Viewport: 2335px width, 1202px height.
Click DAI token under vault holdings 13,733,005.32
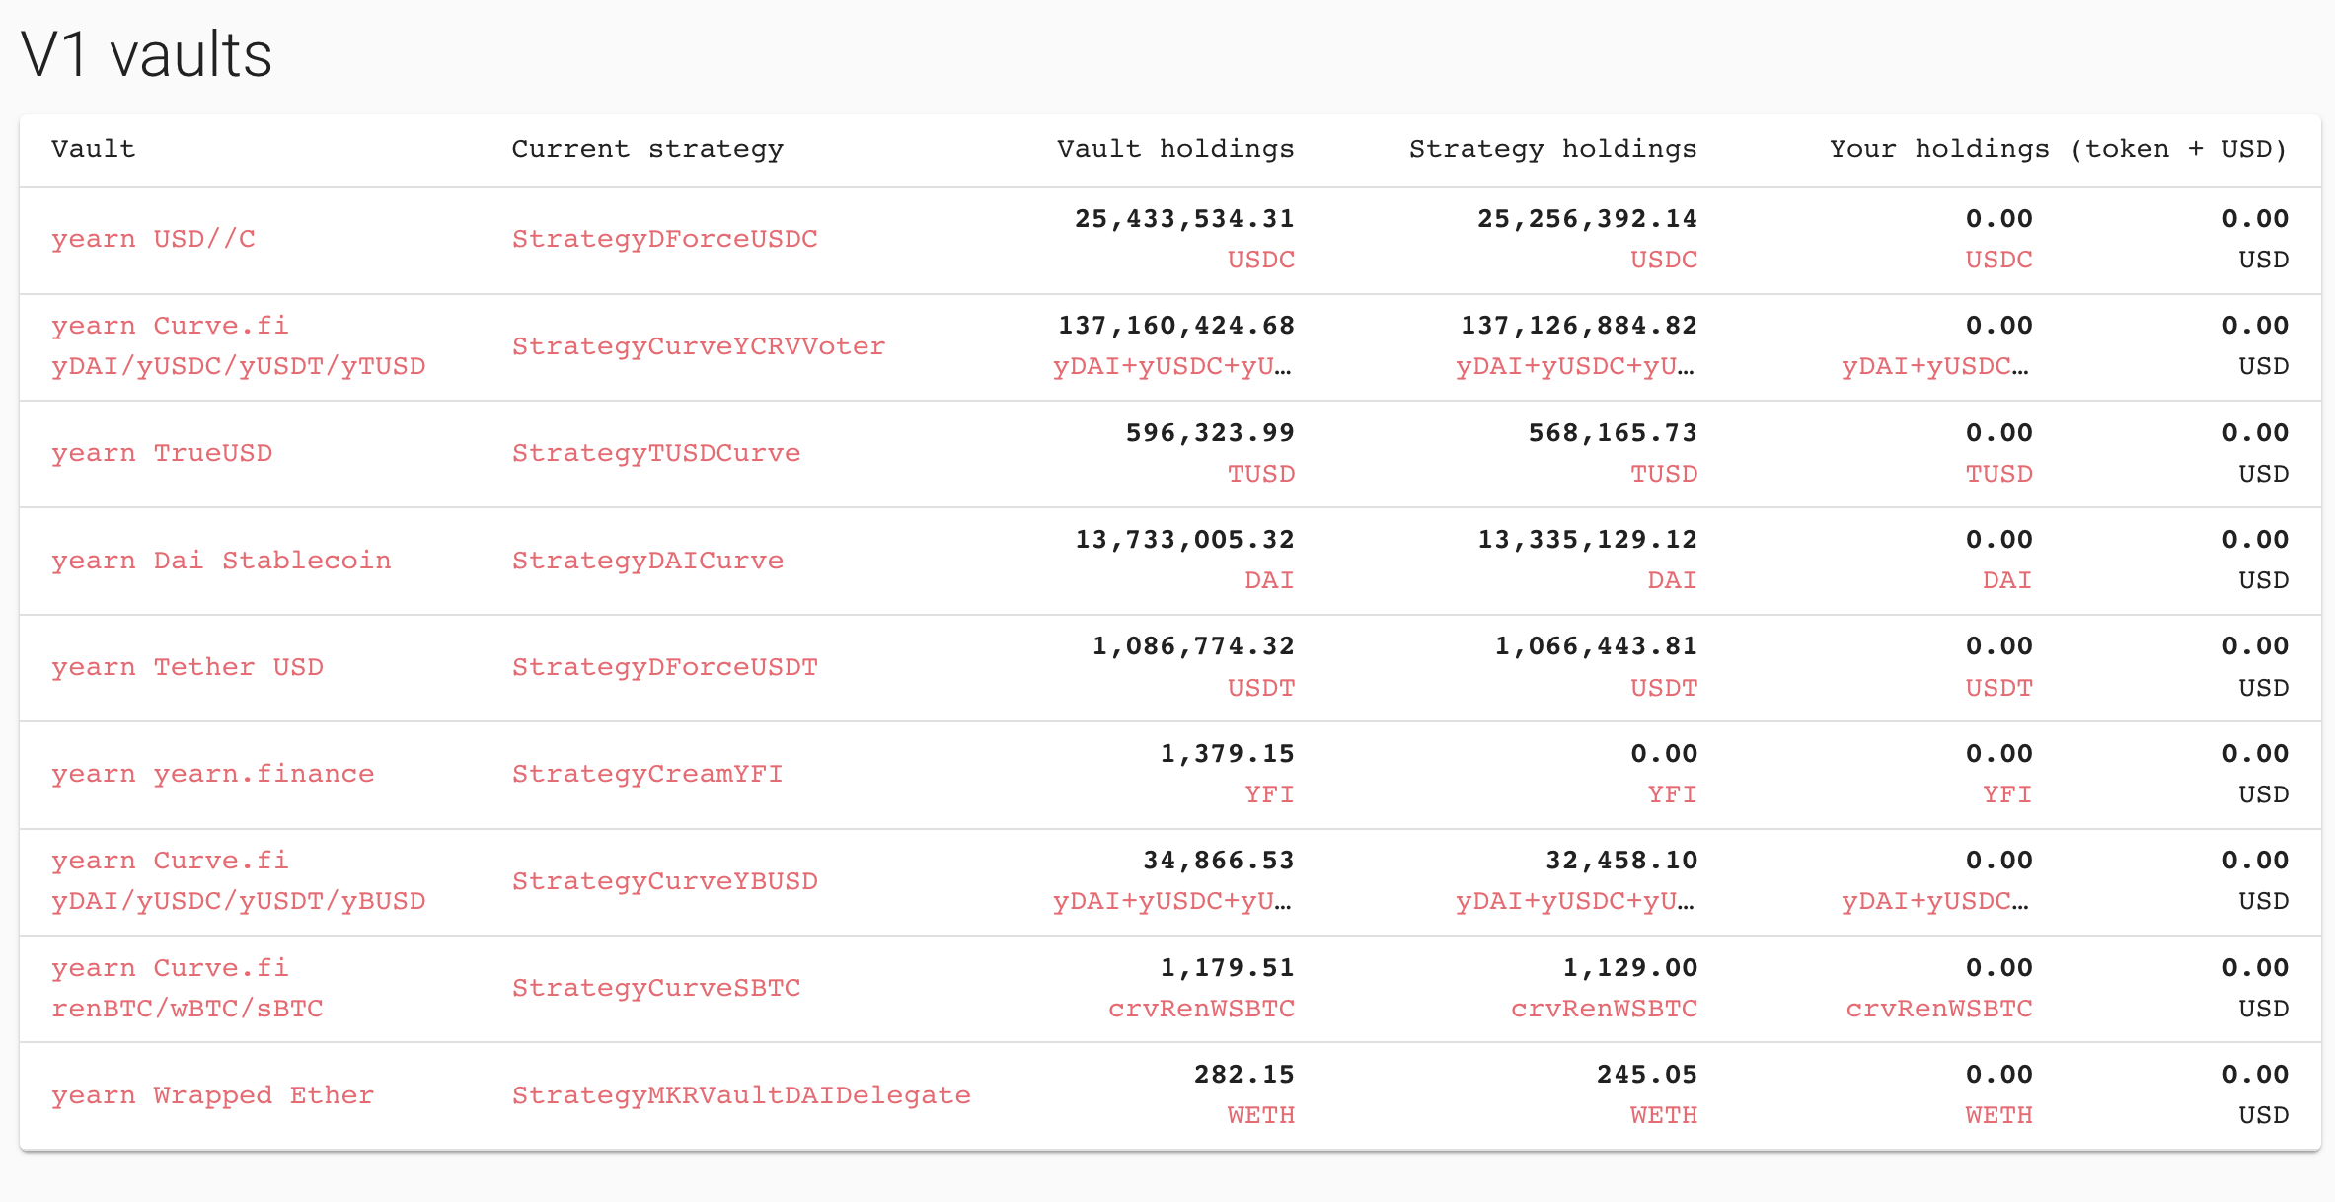pyautogui.click(x=1269, y=580)
